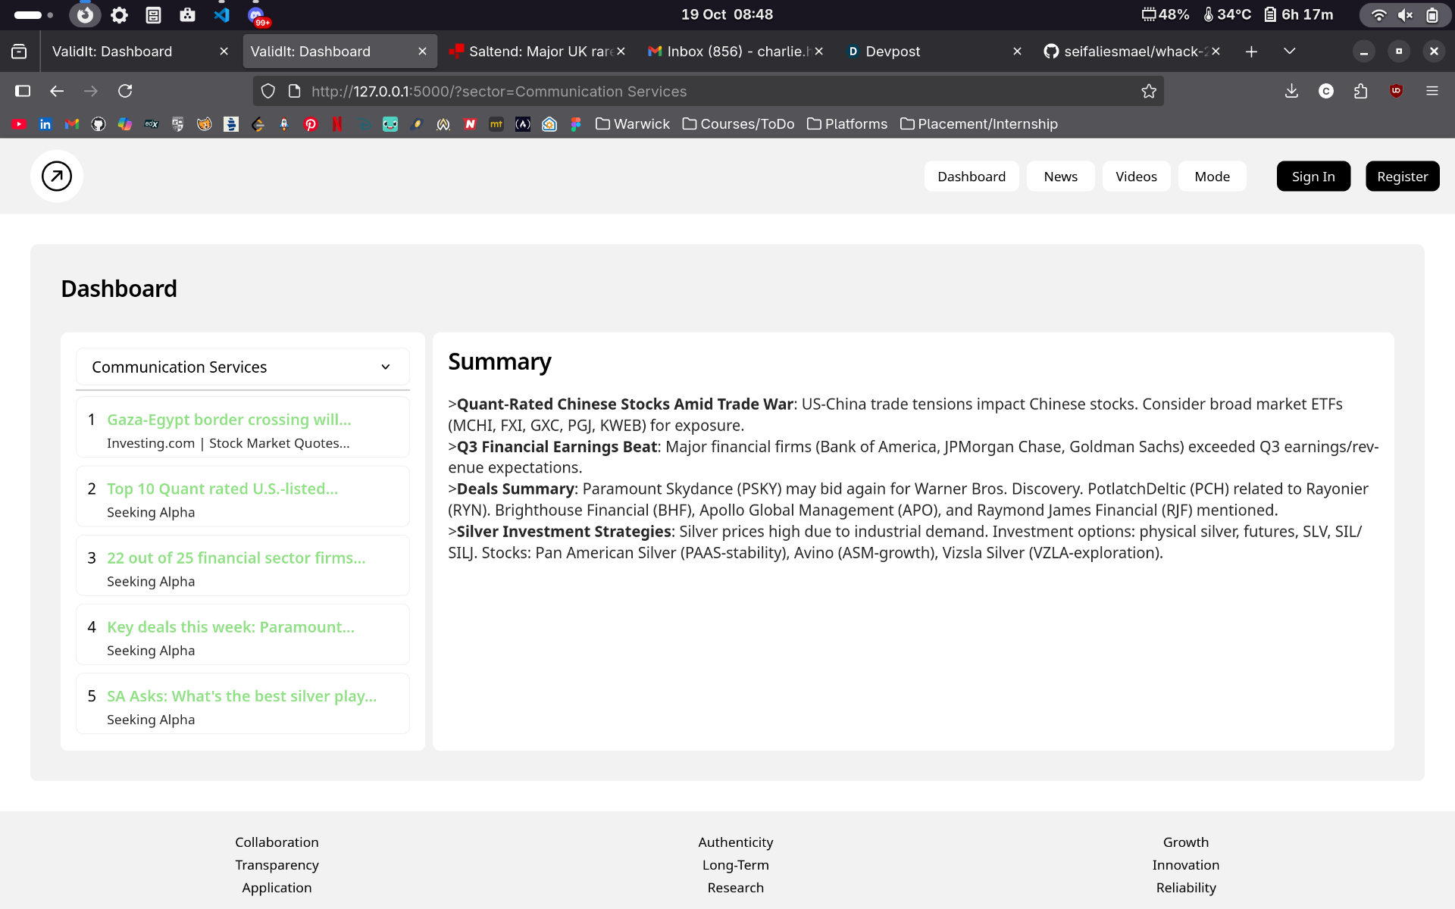Open the Warwick bookmarks folder

tap(633, 124)
